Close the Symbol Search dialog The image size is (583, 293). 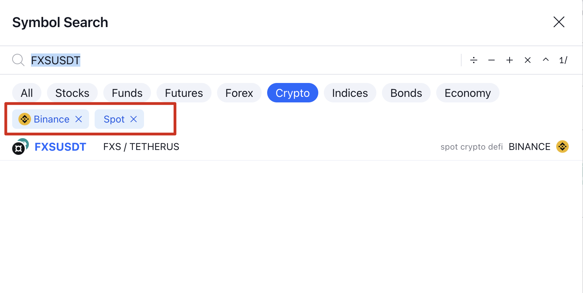coord(559,22)
